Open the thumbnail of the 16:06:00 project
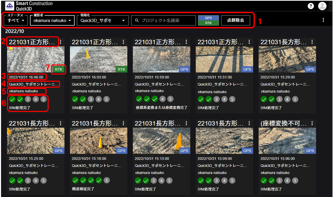333x197 pixels. coord(36,59)
